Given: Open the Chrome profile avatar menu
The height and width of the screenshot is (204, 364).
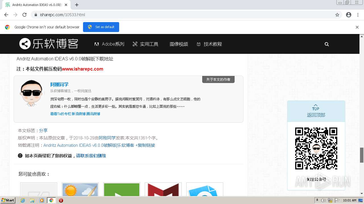Looking at the screenshot, I should pyautogui.click(x=349, y=15).
